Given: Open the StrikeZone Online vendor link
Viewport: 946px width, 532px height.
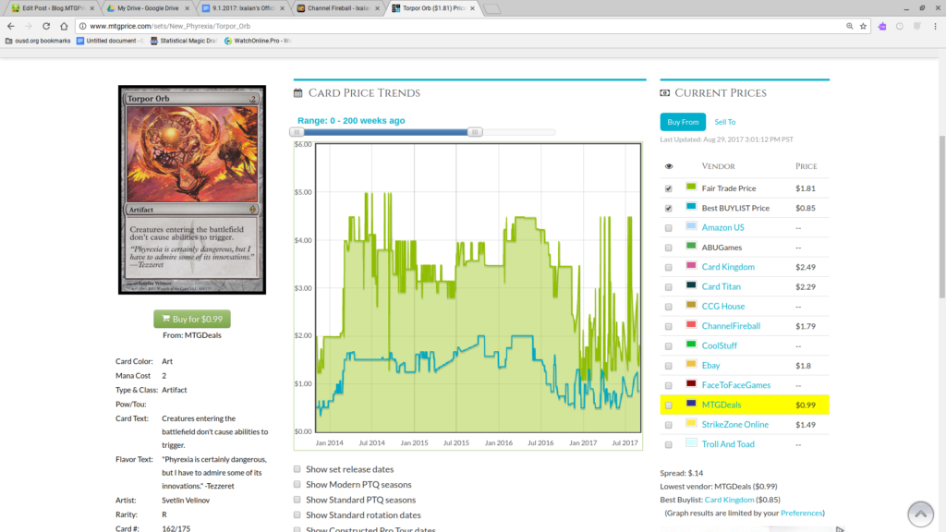Looking at the screenshot, I should tap(734, 424).
